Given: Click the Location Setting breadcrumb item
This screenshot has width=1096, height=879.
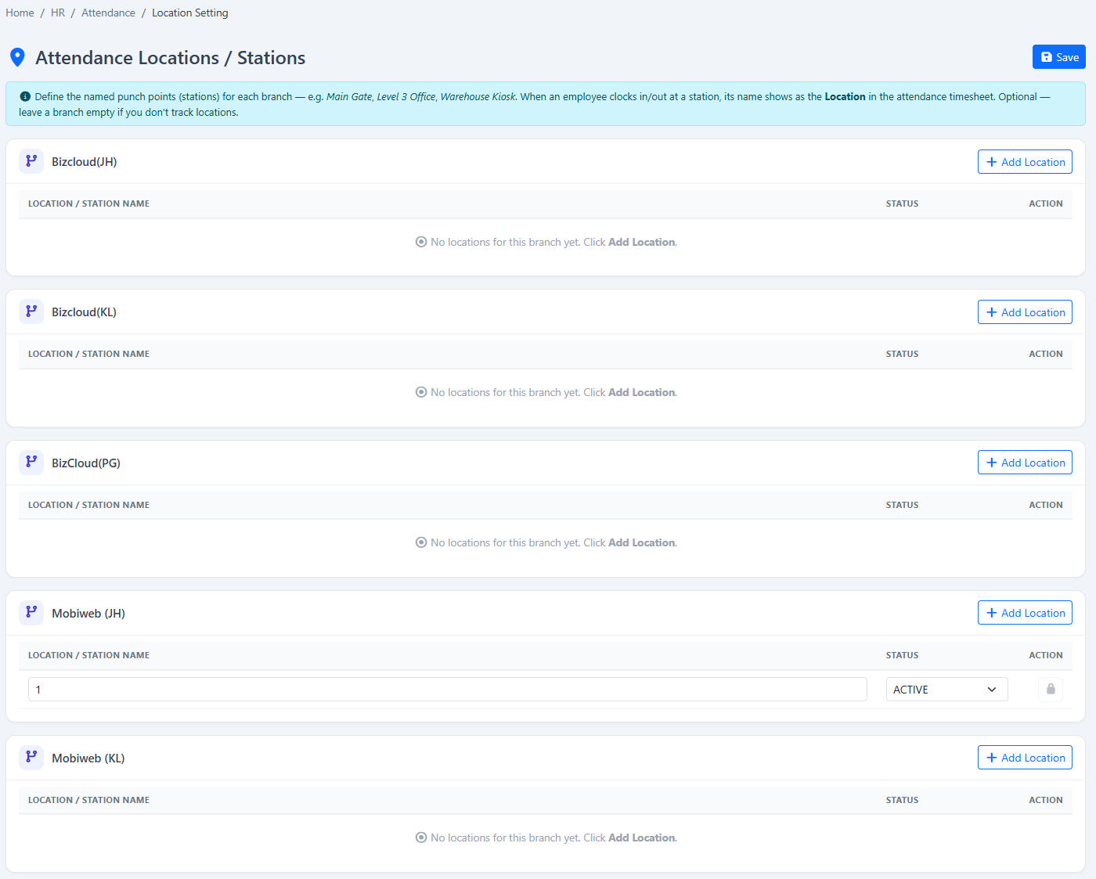Looking at the screenshot, I should click(x=190, y=13).
